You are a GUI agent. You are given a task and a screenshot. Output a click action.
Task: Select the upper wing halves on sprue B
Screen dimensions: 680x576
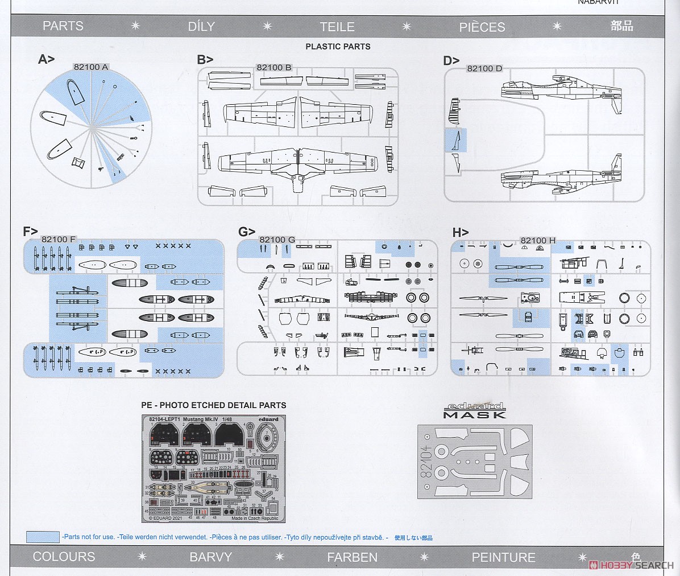[298, 113]
